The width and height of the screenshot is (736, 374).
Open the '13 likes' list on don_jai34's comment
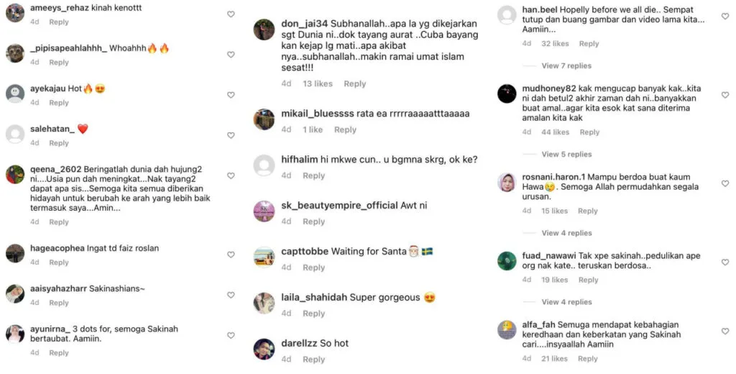point(318,84)
